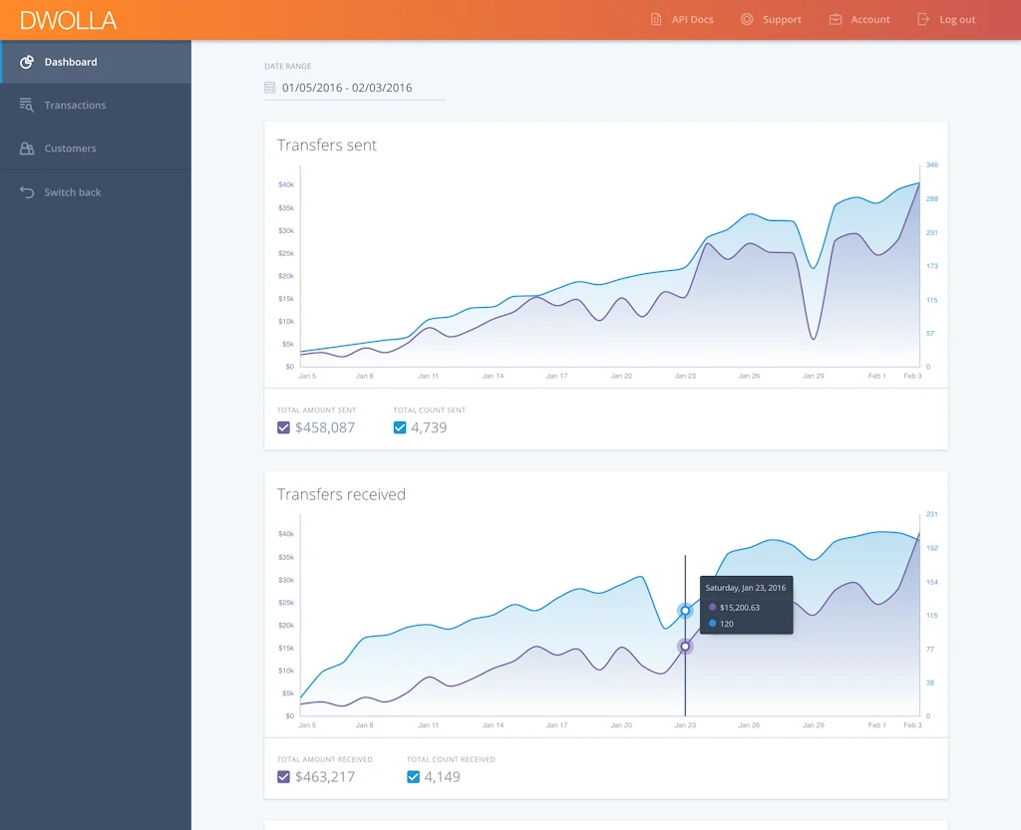Click the Support headset icon
Image resolution: width=1021 pixels, height=830 pixels.
745,19
